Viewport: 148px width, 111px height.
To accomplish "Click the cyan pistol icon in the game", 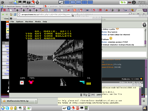I will 82,82.
